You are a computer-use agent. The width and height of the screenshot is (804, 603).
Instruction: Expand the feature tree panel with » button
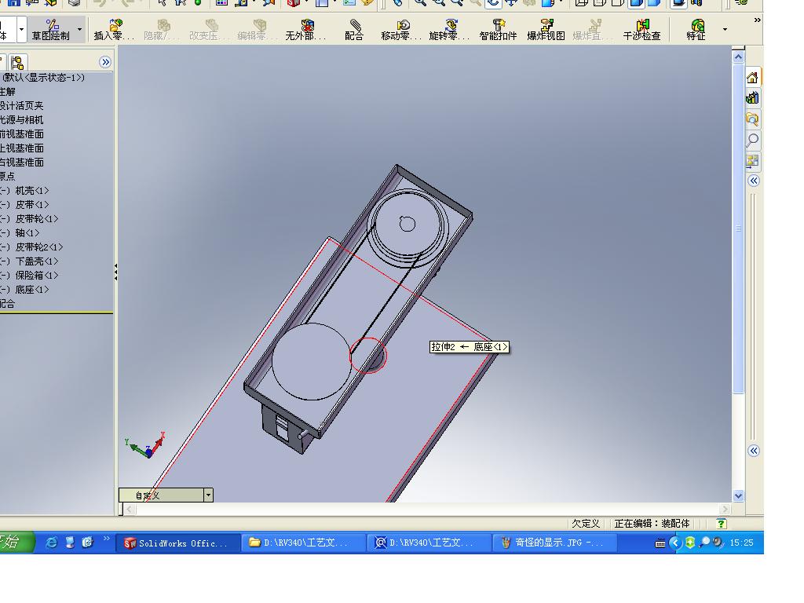[x=105, y=62]
